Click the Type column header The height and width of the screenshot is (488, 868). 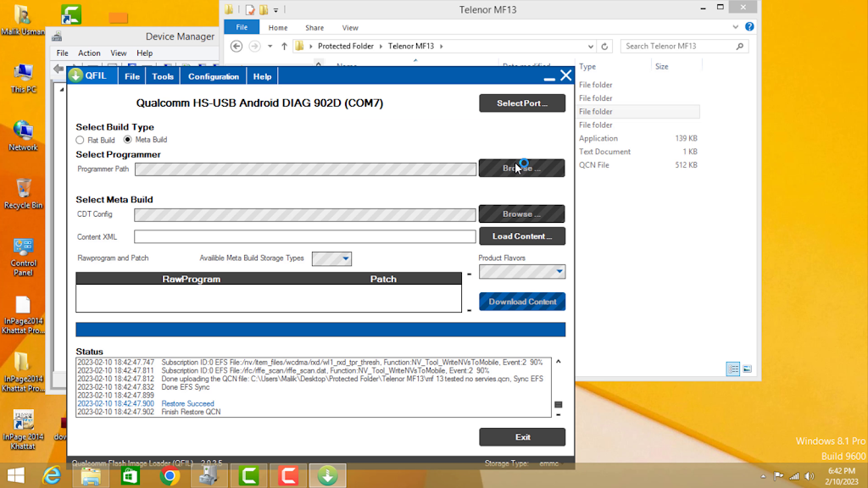click(x=587, y=66)
